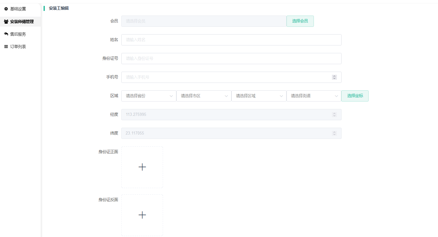
Task: Expand the 请选择街道 street dropdown
Action: tap(314, 96)
